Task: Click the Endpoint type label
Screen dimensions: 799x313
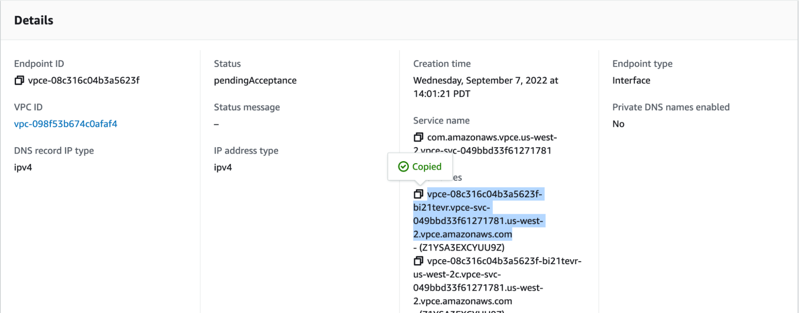Action: (642, 64)
